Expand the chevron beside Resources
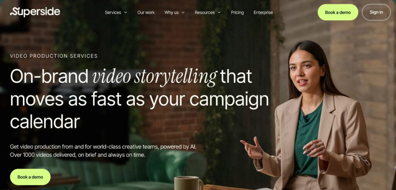This screenshot has height=190, width=396. [x=219, y=12]
